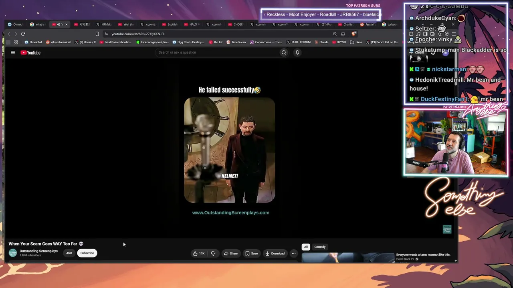Screen dimensions: 513x288
Task: Expand the dans bookmarks folder
Action: [x=356, y=42]
